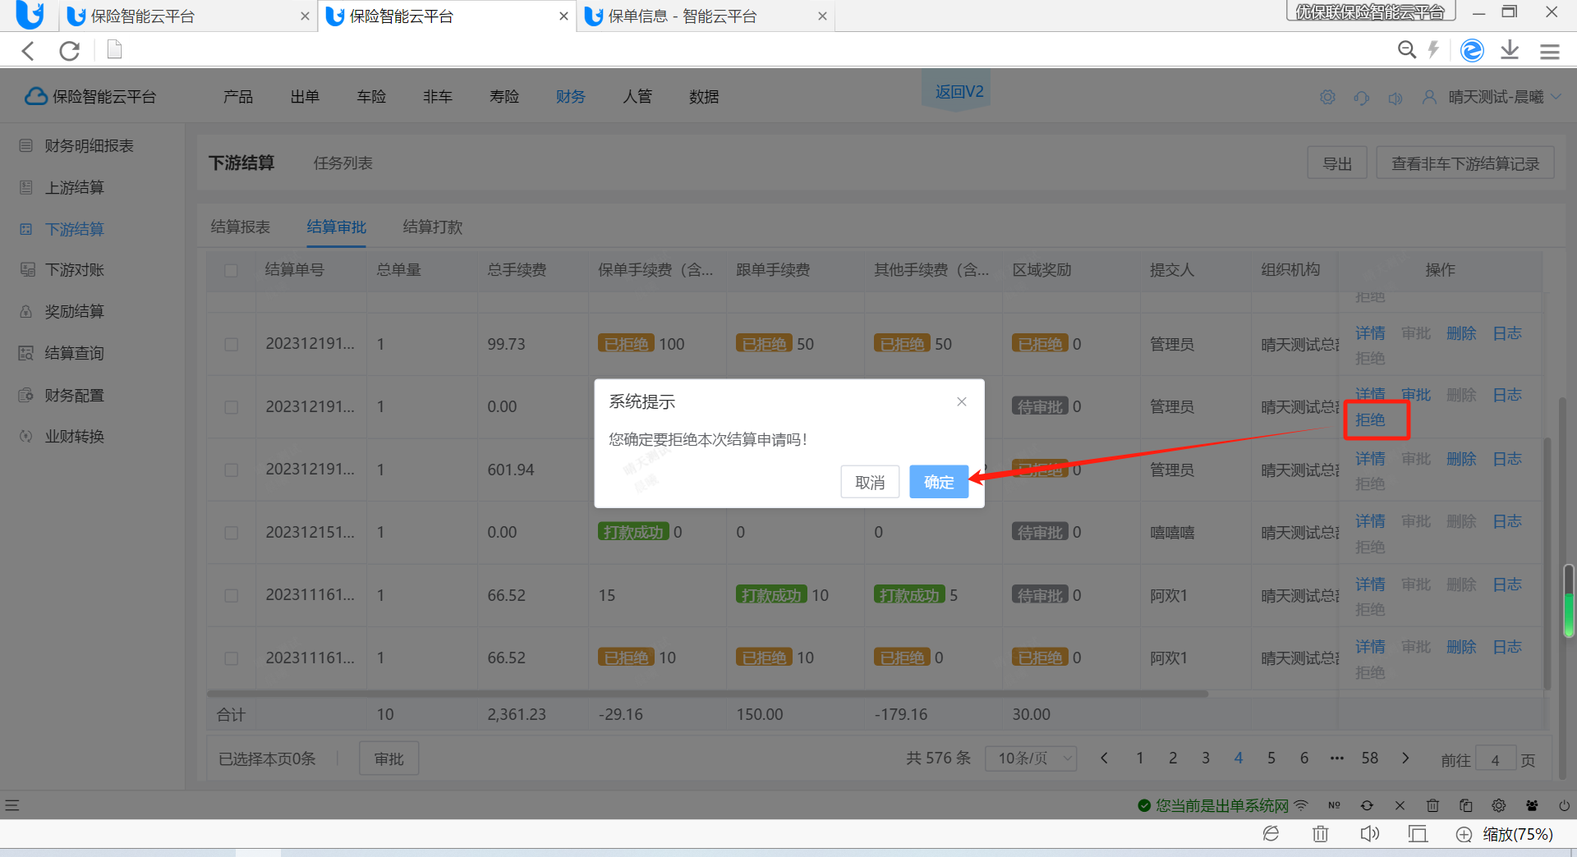This screenshot has height=857, width=1577.
Task: Switch to the 任务列表 tab
Action: [343, 163]
